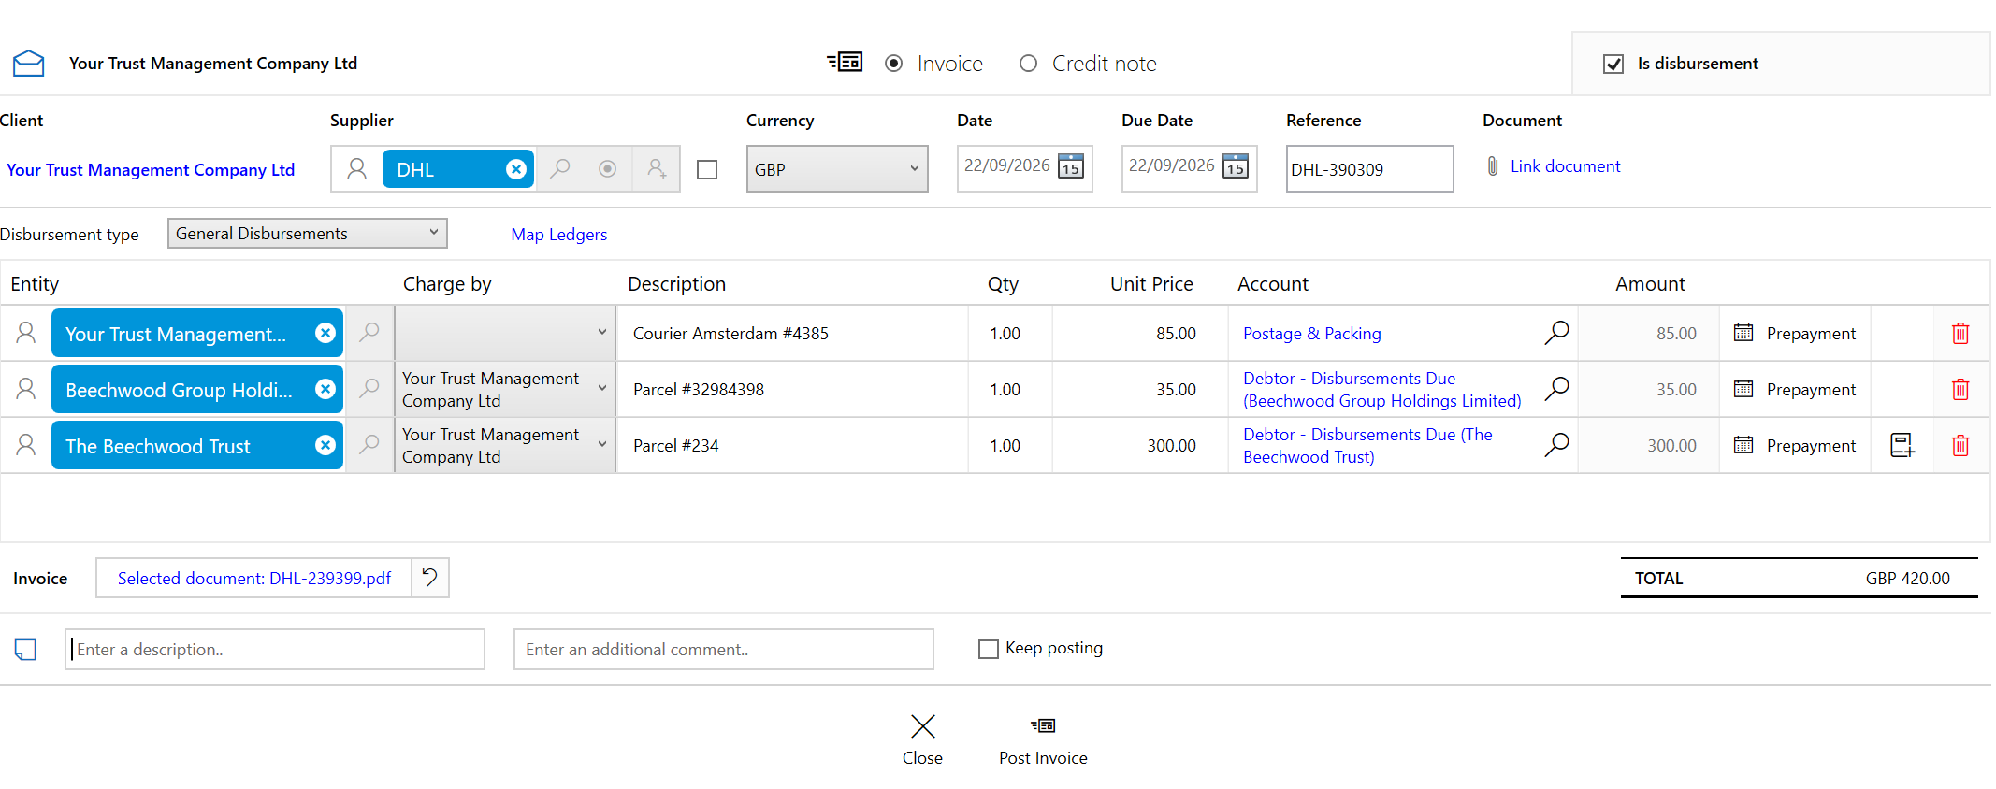Search account for Parcel #32984398 row
Screen dimensions: 1996x789
pyautogui.click(x=1556, y=389)
